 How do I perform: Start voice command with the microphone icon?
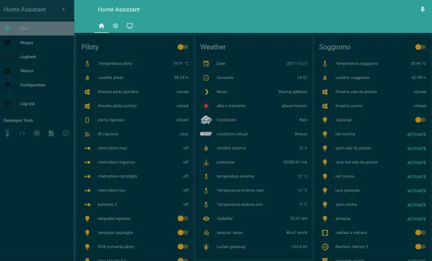click(423, 9)
